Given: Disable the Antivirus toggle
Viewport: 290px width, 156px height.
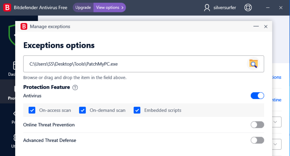Looking at the screenshot, I should point(257,96).
